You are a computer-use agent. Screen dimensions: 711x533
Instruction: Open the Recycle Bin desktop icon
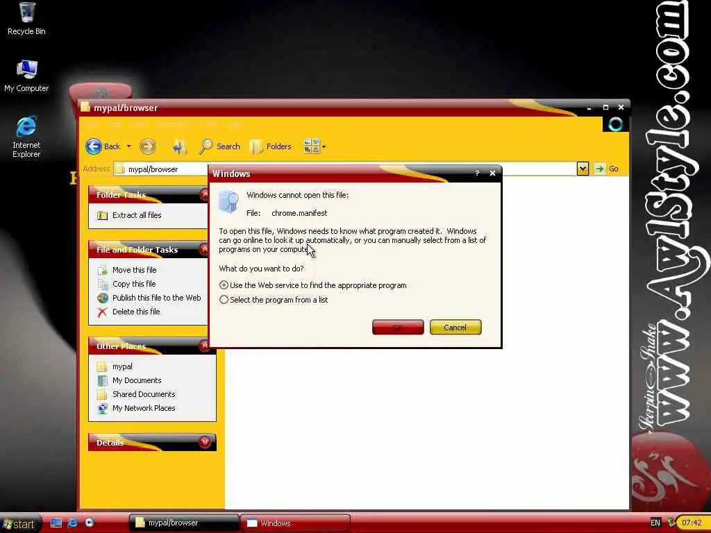[26, 19]
